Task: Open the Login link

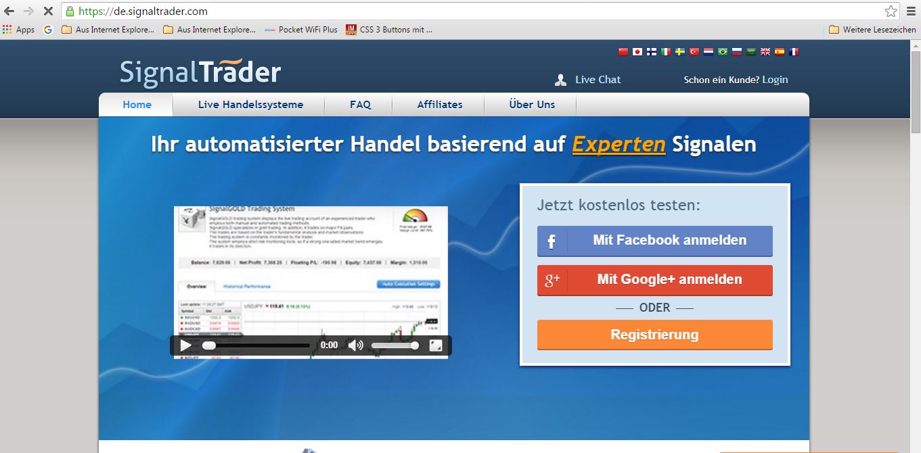Action: pyautogui.click(x=775, y=80)
